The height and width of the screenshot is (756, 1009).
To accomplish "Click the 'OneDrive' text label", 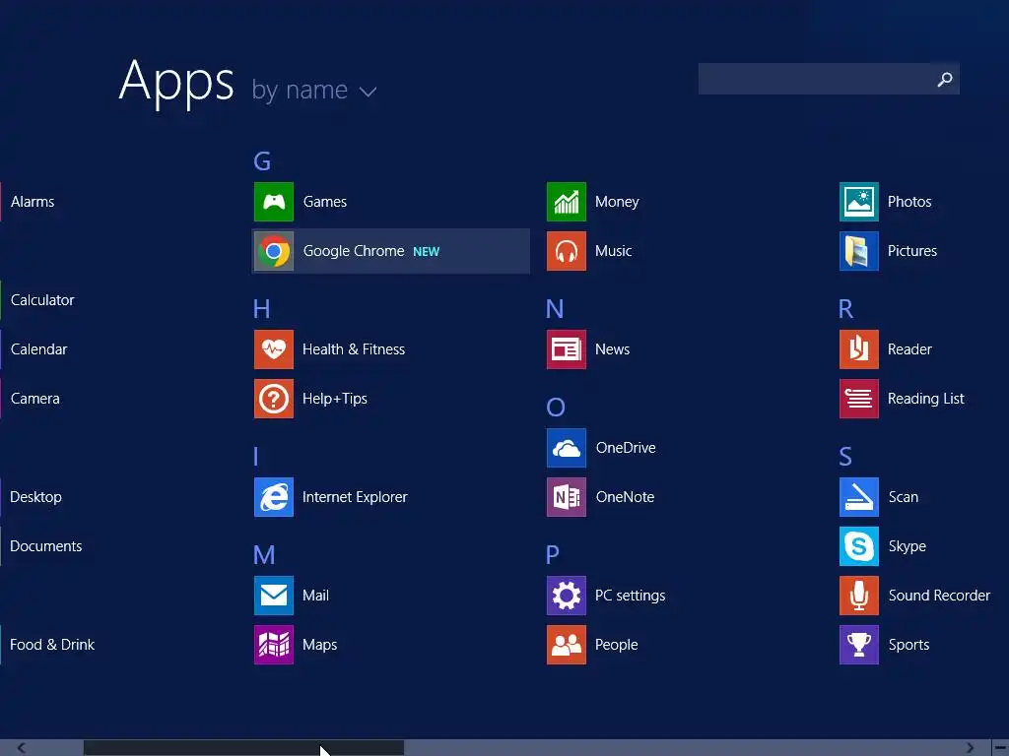I will coord(626,448).
